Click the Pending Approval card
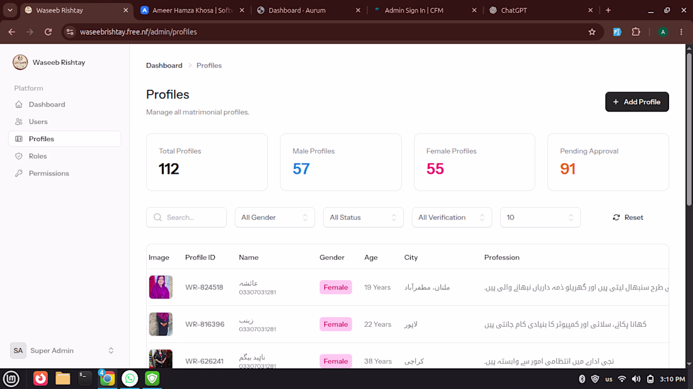The height and width of the screenshot is (389, 693). coord(608,162)
